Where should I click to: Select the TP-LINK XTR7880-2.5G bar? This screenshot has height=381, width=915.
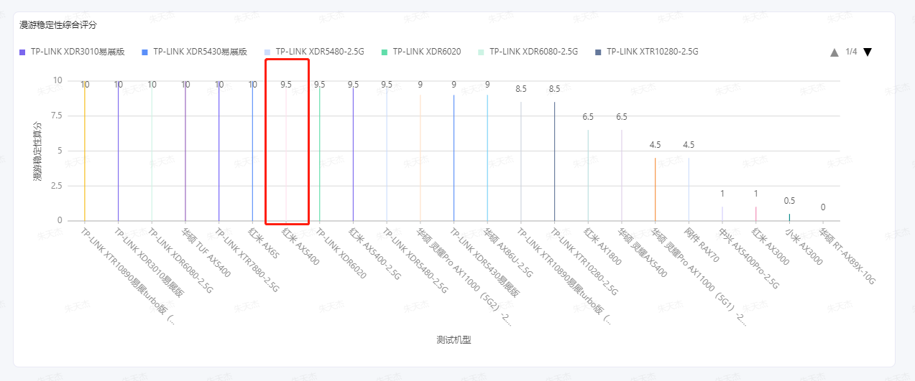click(x=219, y=151)
